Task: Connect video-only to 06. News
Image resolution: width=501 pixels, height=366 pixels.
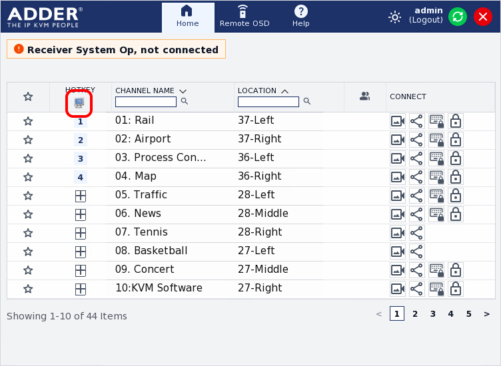Action: pos(398,214)
